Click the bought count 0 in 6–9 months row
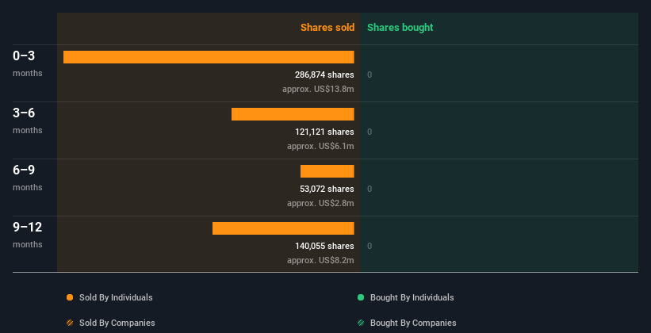The image size is (651, 333). point(370,189)
